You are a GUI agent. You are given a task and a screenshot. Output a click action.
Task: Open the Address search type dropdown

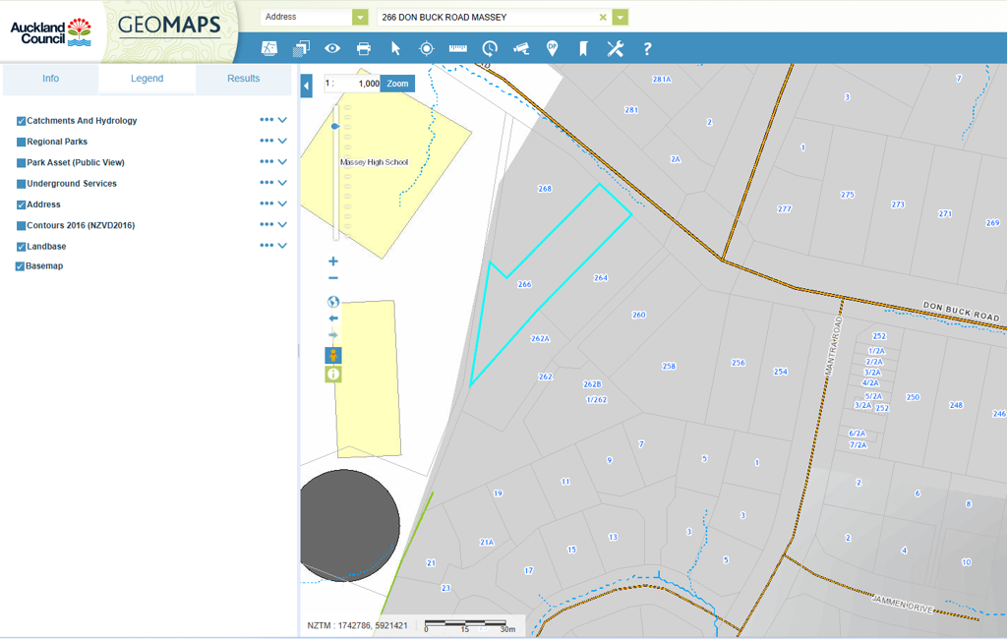click(x=360, y=17)
